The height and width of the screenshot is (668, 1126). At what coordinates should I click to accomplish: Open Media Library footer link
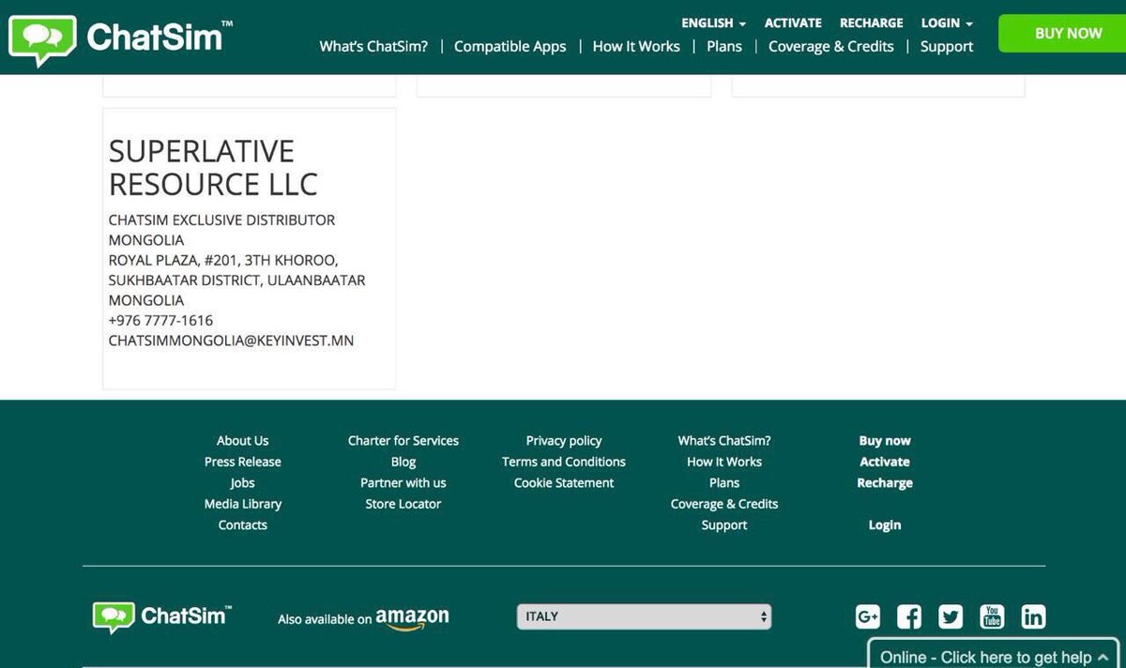(242, 504)
